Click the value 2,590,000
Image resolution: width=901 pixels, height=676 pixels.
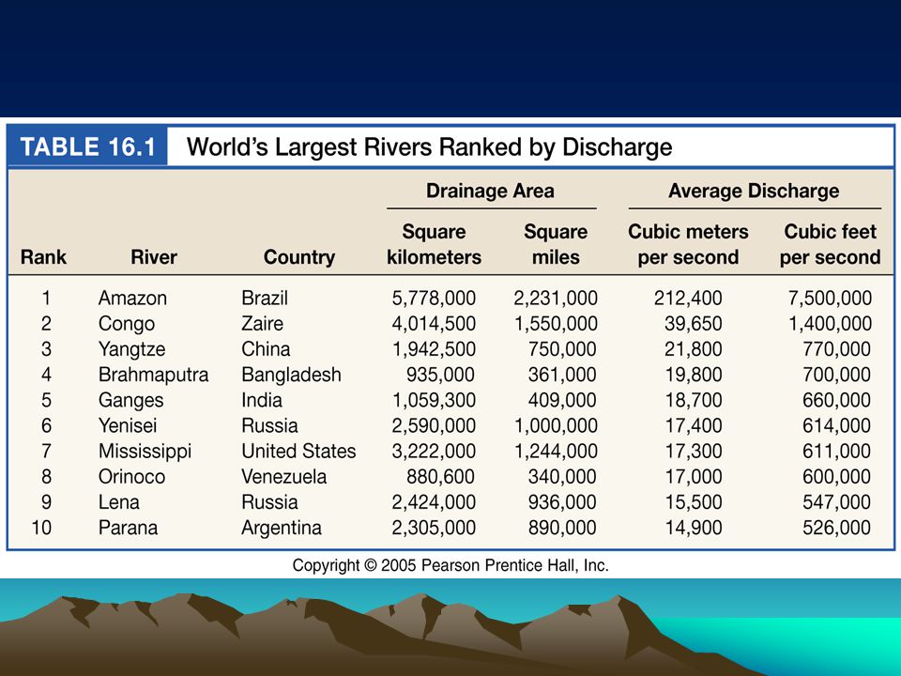pos(434,426)
